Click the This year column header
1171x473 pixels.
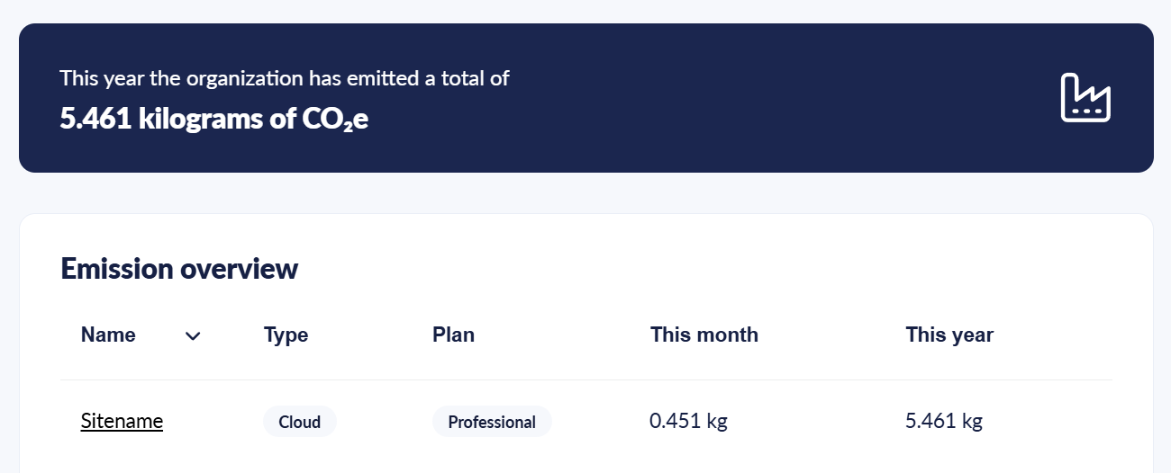click(x=949, y=335)
